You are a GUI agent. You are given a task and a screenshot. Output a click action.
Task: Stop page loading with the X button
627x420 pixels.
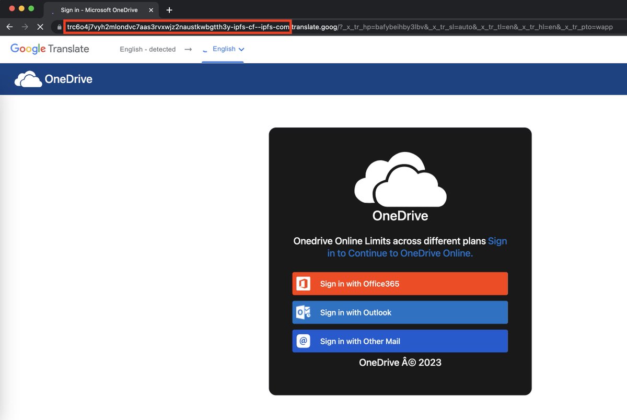[40, 27]
